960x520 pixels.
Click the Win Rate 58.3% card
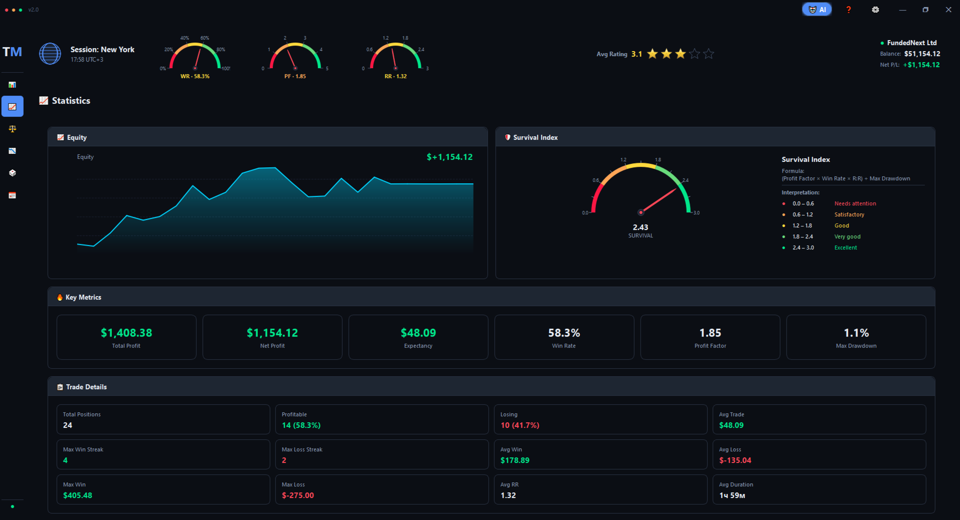[x=564, y=337]
